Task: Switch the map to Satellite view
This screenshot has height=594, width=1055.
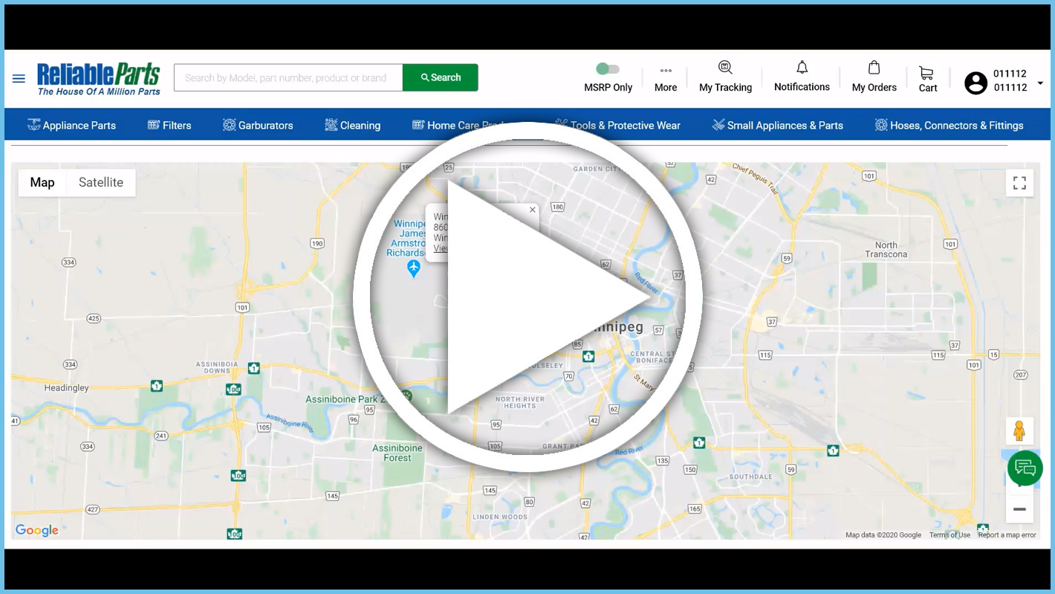Action: click(x=101, y=182)
